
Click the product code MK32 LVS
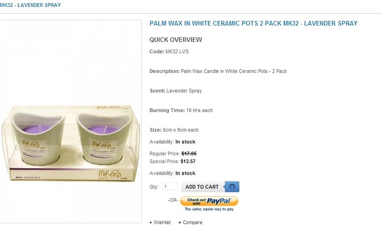click(177, 51)
